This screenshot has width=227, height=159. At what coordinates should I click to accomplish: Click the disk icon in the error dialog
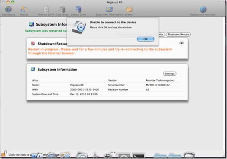click(79, 27)
